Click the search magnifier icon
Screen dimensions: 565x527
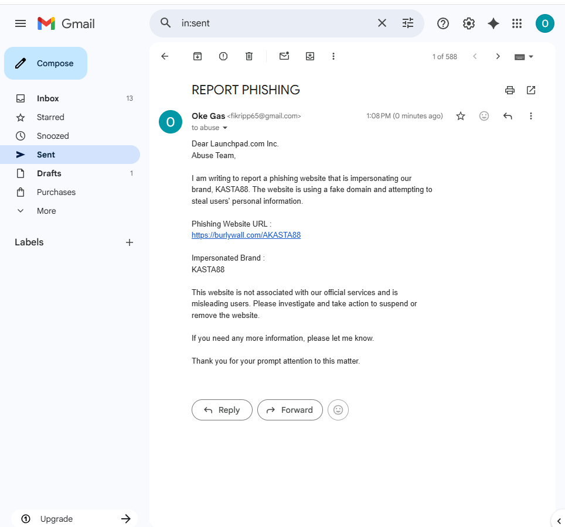pyautogui.click(x=165, y=23)
